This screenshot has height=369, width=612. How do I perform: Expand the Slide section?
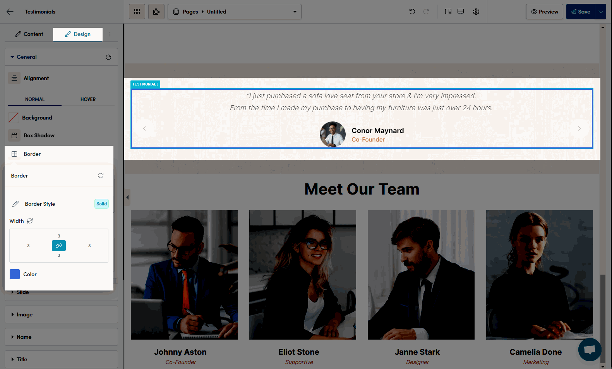point(62,292)
